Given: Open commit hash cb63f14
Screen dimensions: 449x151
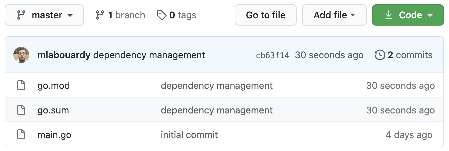Looking at the screenshot, I should 273,56.
